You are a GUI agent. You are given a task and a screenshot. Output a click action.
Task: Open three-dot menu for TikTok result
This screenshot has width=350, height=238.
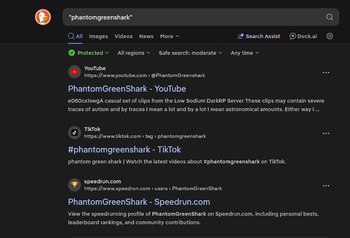coord(326,133)
